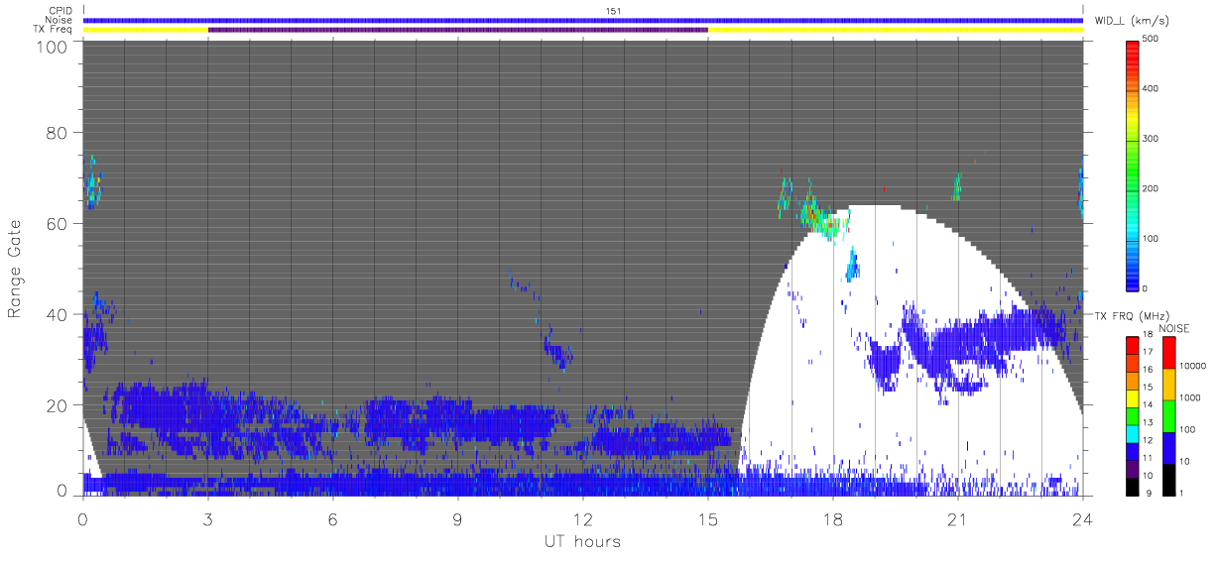Image resolution: width=1218 pixels, height=562 pixels.
Task: Click the Range Gate tick label 80
Action: [x=58, y=132]
